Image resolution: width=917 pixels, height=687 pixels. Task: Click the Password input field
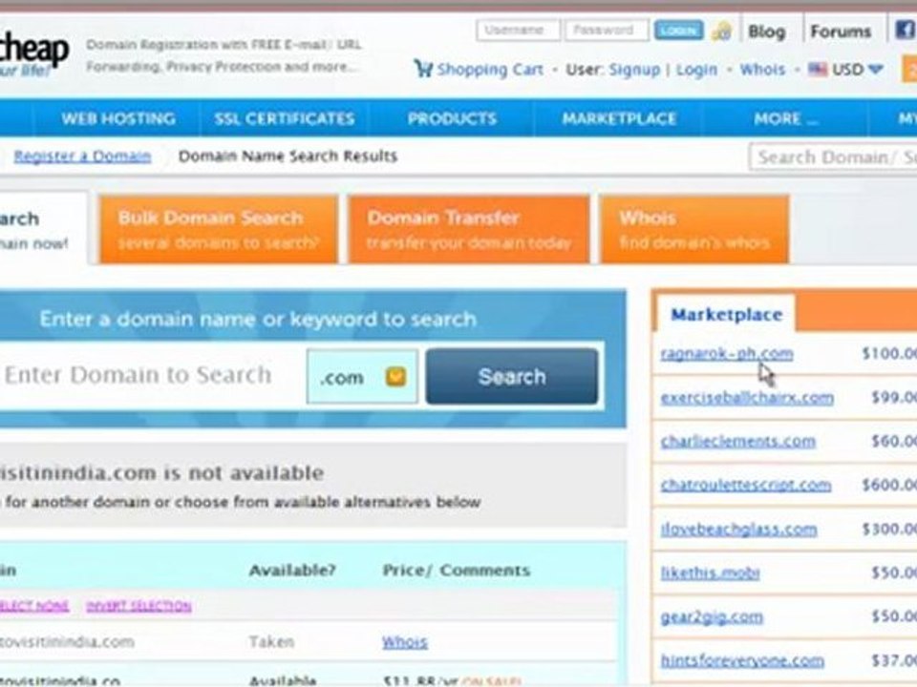coord(607,30)
